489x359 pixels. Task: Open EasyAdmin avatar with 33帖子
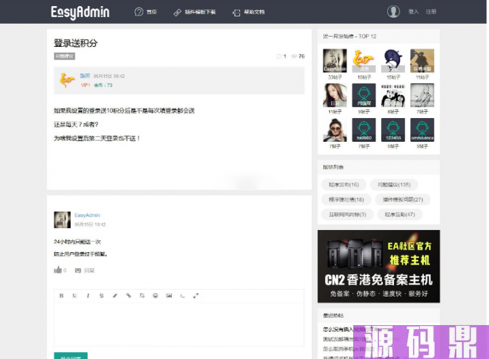(335, 60)
